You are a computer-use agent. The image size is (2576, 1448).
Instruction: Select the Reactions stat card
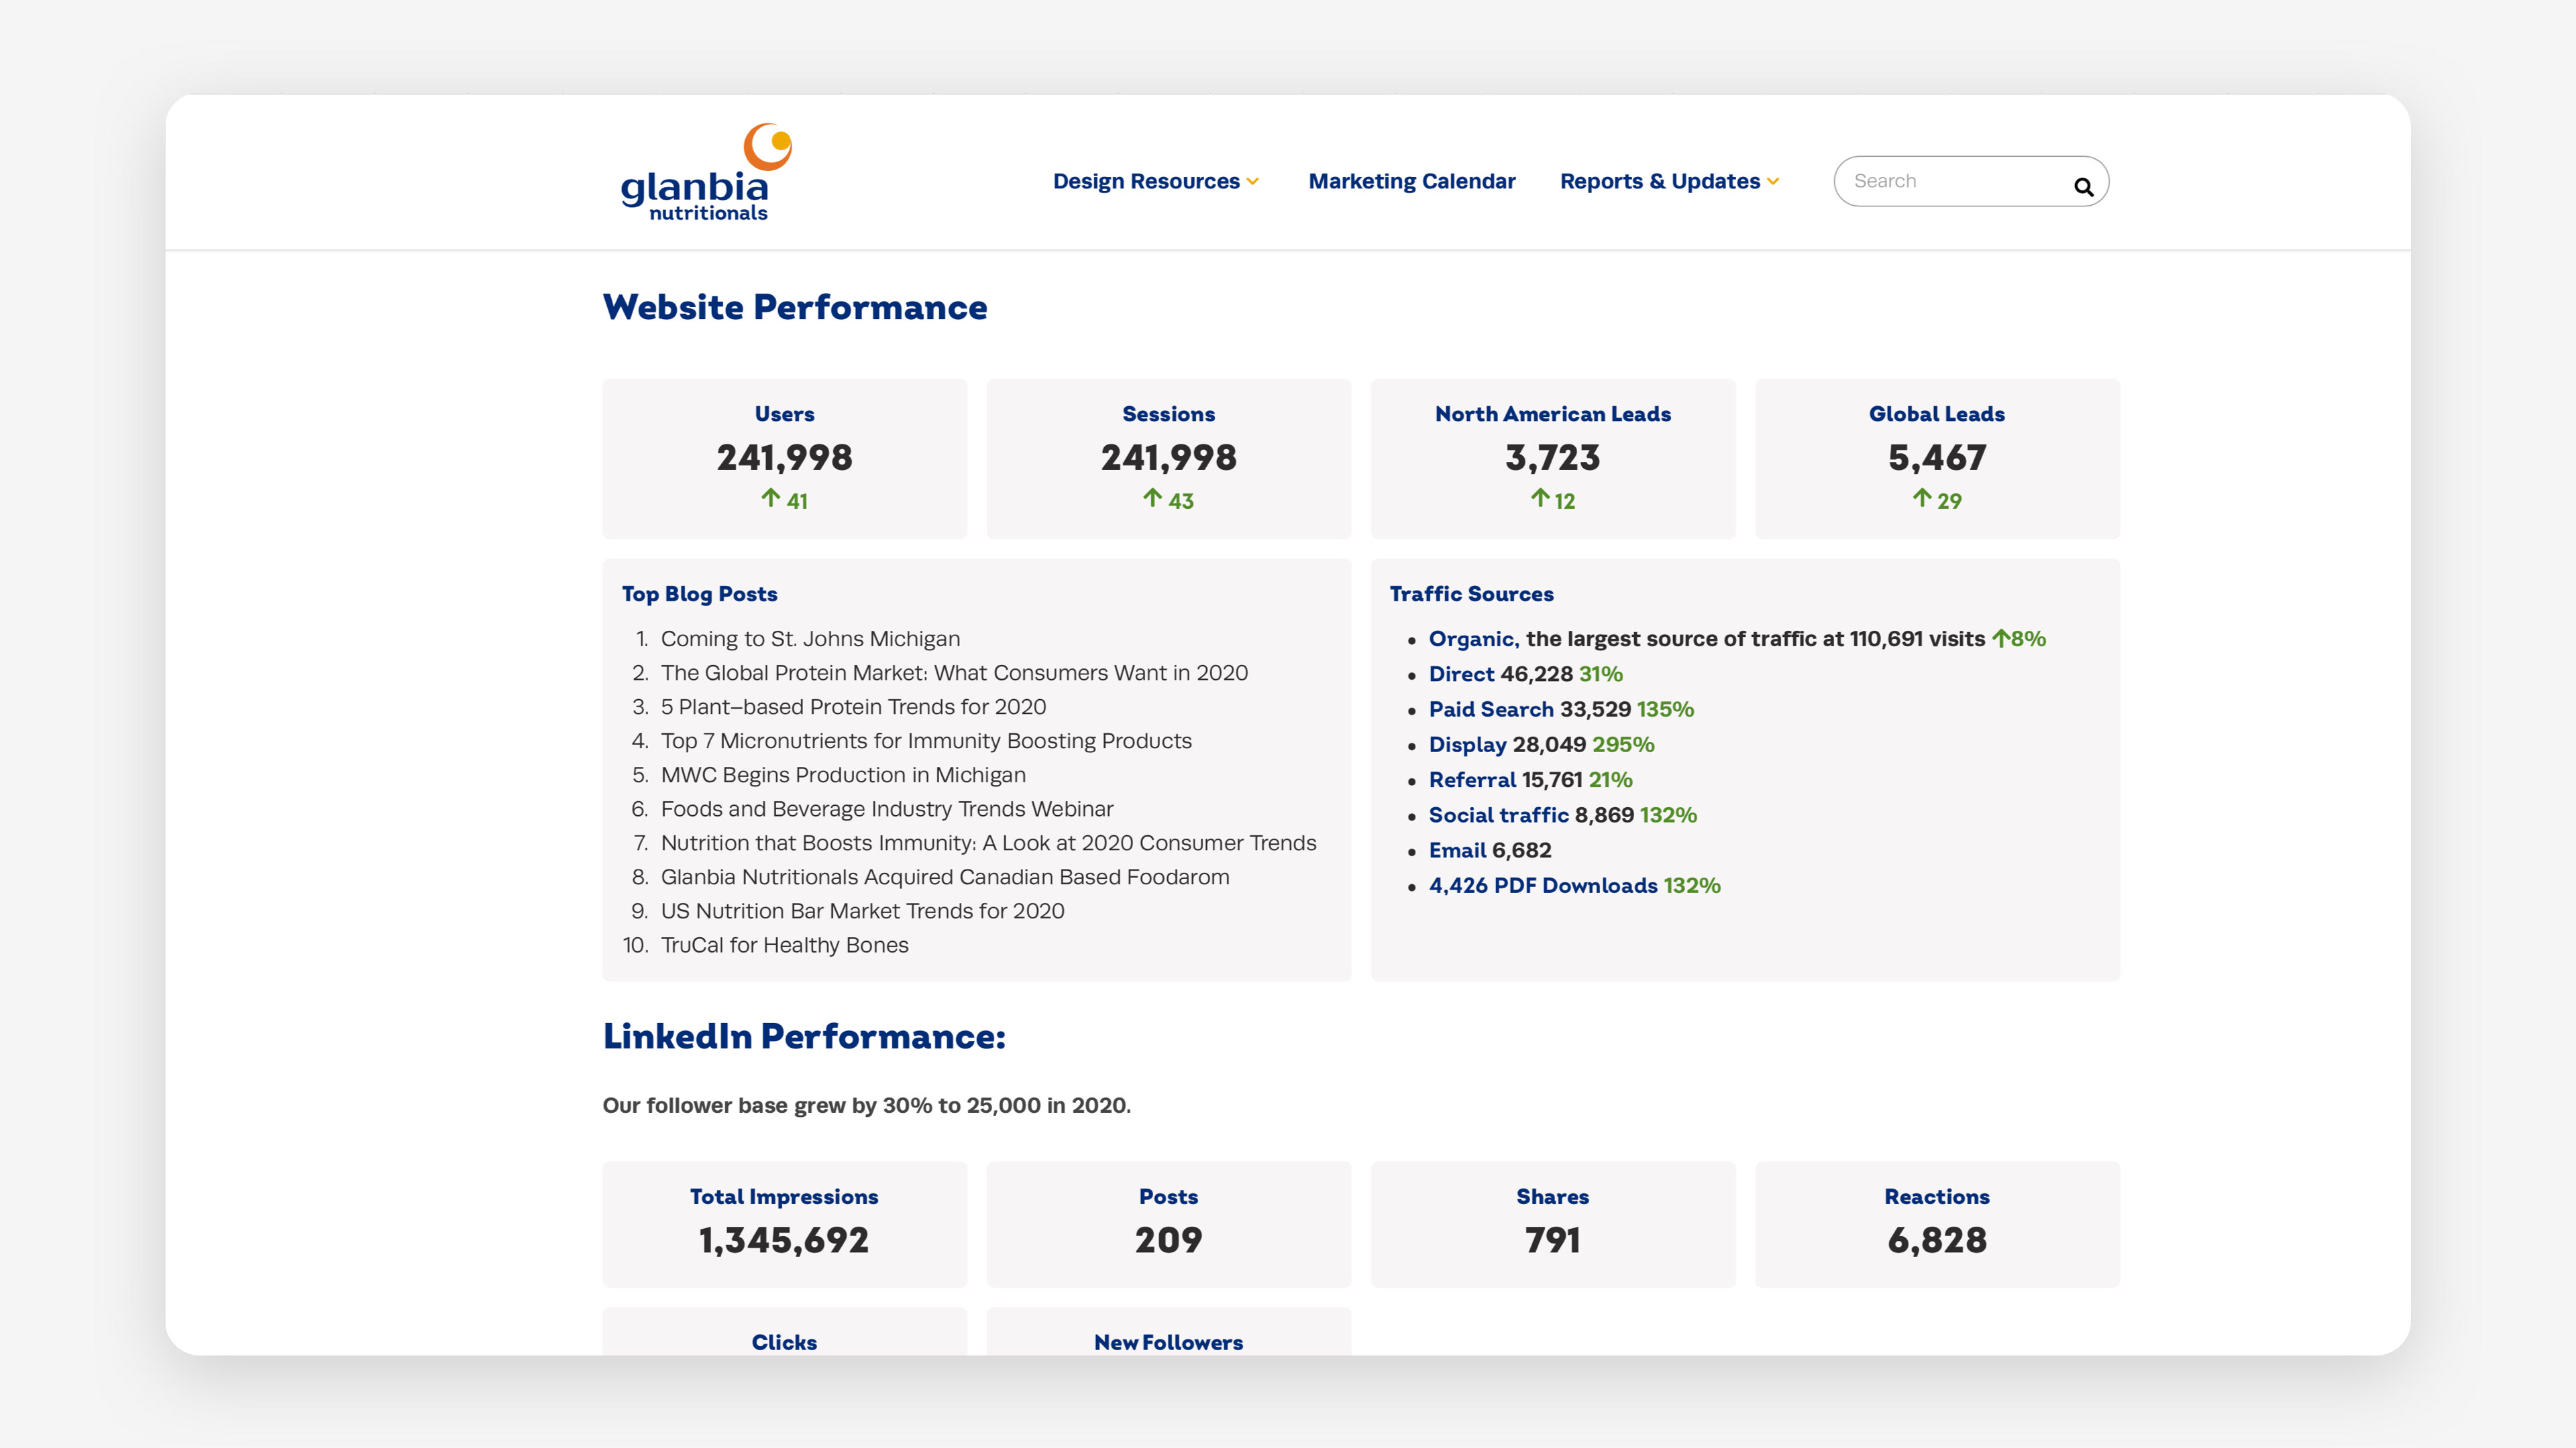(1936, 1223)
